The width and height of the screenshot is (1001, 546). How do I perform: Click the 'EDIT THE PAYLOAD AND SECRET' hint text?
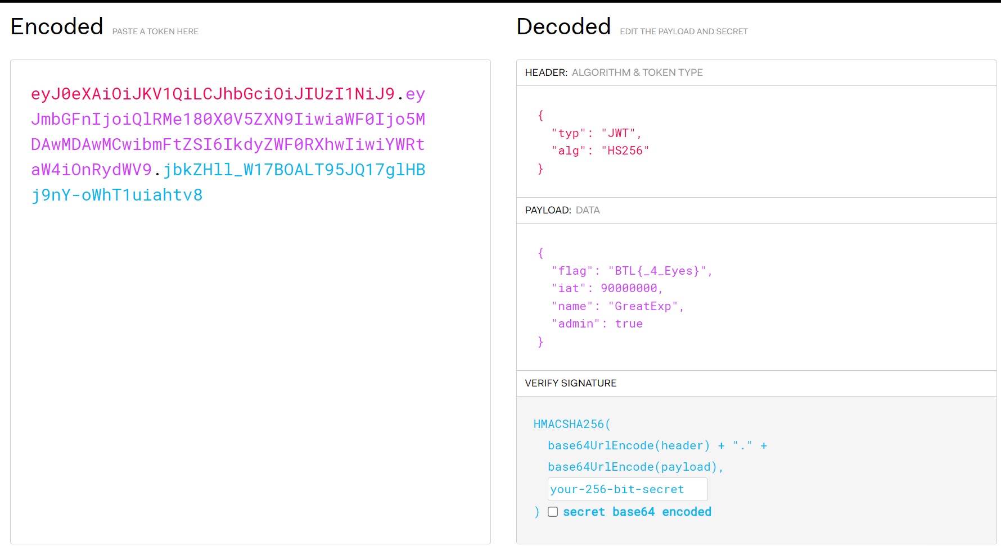684,31
